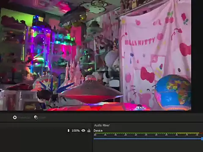This screenshot has height=152, width=203.
Task: Click the Audio Mixer panel title
Action: pos(102,125)
